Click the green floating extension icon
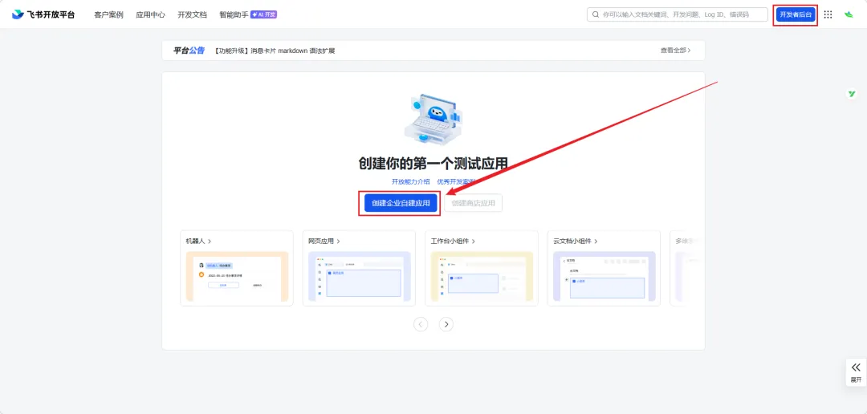Screen dimensions: 867x414 (852, 94)
